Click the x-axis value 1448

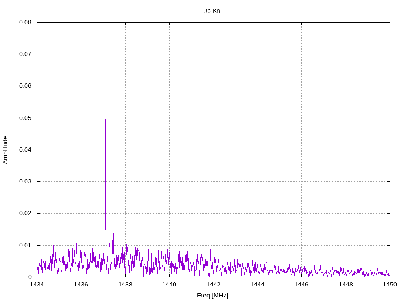coord(346,285)
